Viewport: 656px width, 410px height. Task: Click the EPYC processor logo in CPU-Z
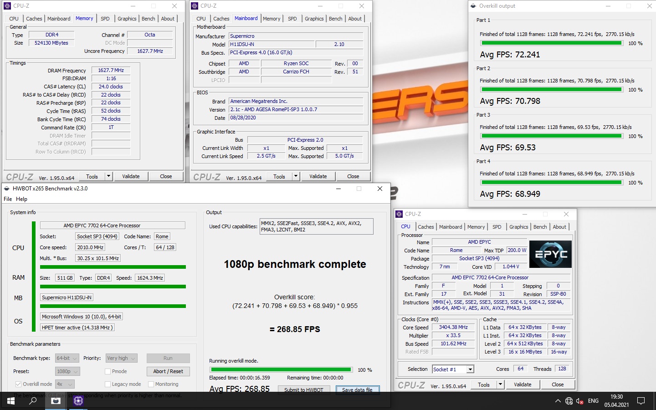click(550, 254)
